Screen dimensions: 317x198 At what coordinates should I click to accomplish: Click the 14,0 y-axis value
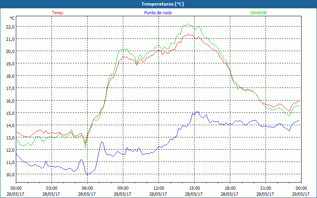[x=10, y=125]
